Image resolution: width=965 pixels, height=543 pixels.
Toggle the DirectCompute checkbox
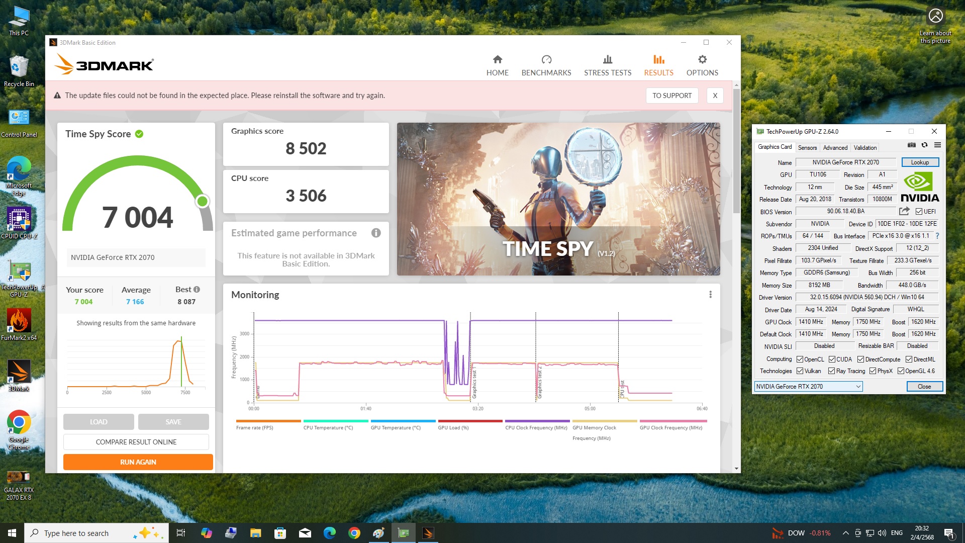pyautogui.click(x=860, y=359)
